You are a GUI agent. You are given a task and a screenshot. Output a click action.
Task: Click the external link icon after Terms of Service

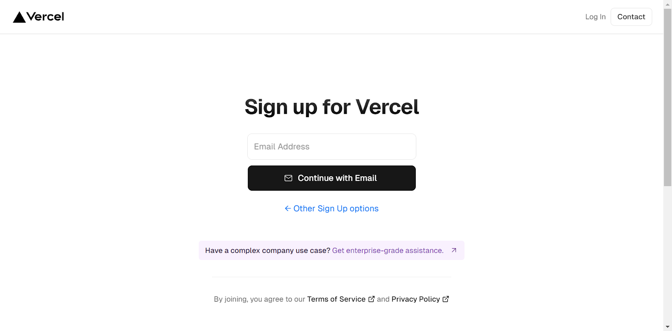(371, 299)
